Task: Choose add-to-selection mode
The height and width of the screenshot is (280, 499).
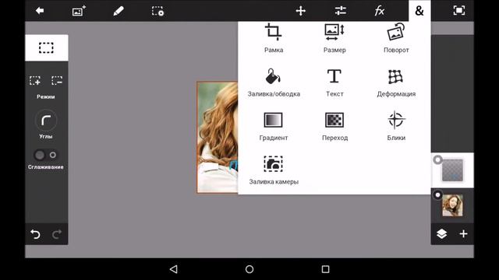Action: (35, 81)
